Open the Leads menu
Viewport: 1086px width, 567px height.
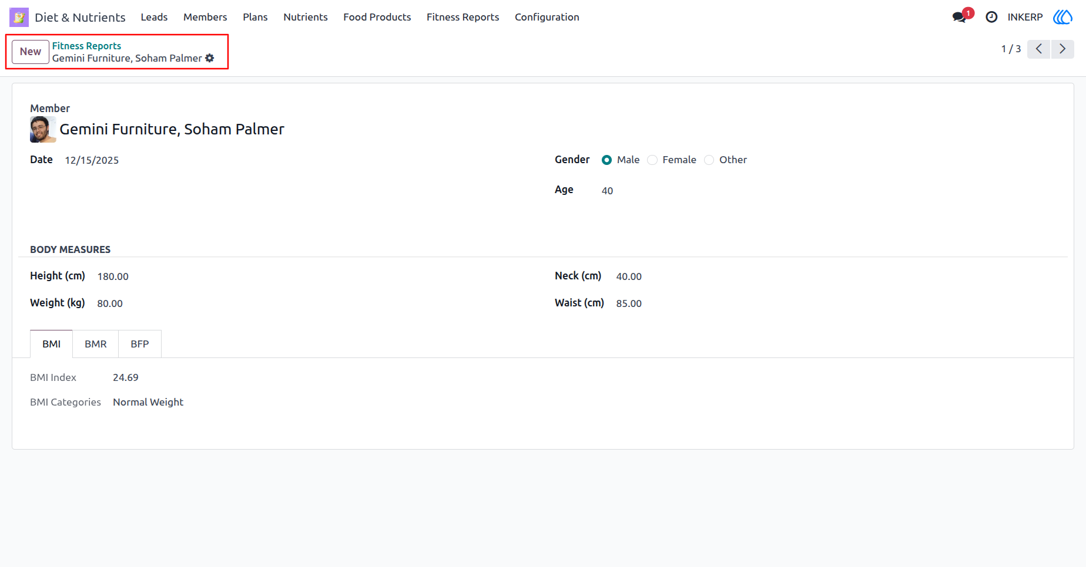[154, 17]
